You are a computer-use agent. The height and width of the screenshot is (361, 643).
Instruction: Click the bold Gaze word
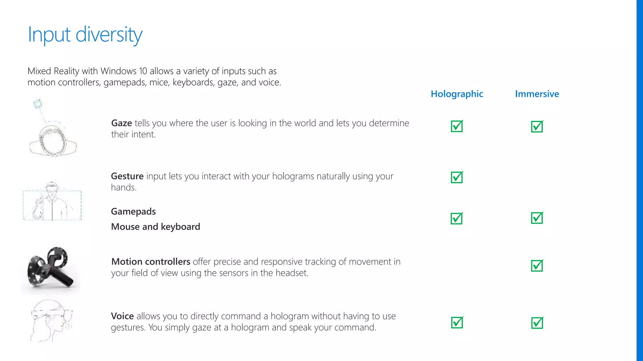(x=122, y=123)
